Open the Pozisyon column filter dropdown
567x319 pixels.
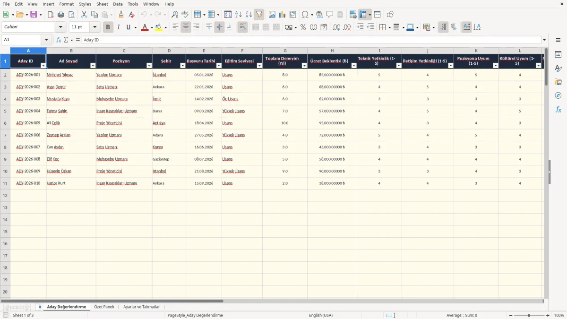[x=149, y=66]
